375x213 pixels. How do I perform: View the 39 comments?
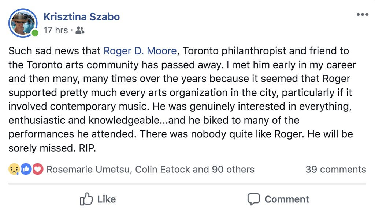click(x=335, y=170)
